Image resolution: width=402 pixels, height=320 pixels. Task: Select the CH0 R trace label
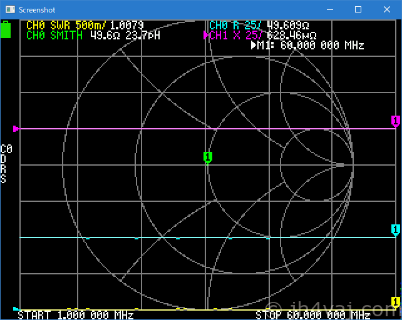coord(235,26)
